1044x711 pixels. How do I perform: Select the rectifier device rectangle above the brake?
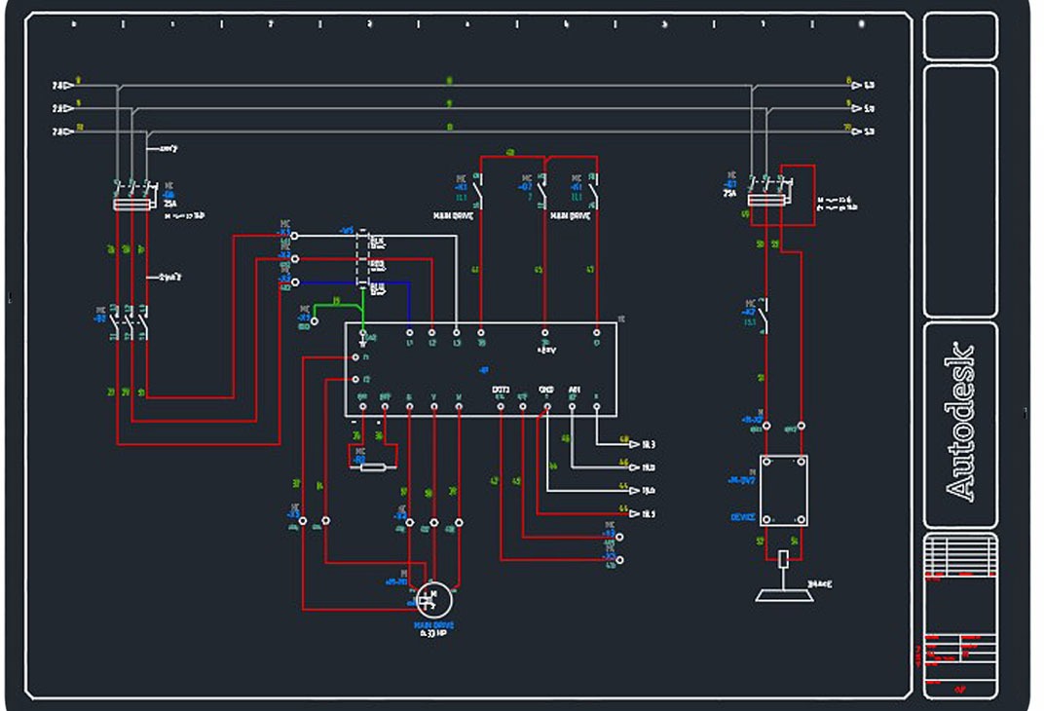pyautogui.click(x=784, y=490)
